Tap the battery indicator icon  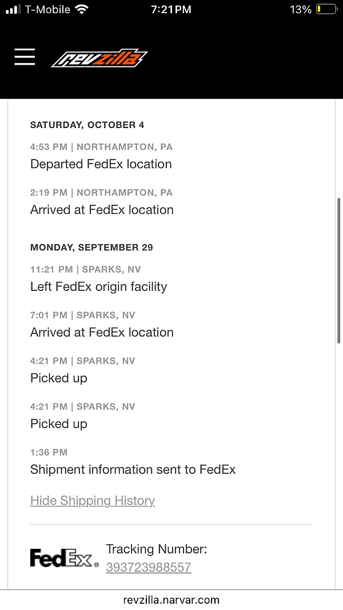coord(326,10)
